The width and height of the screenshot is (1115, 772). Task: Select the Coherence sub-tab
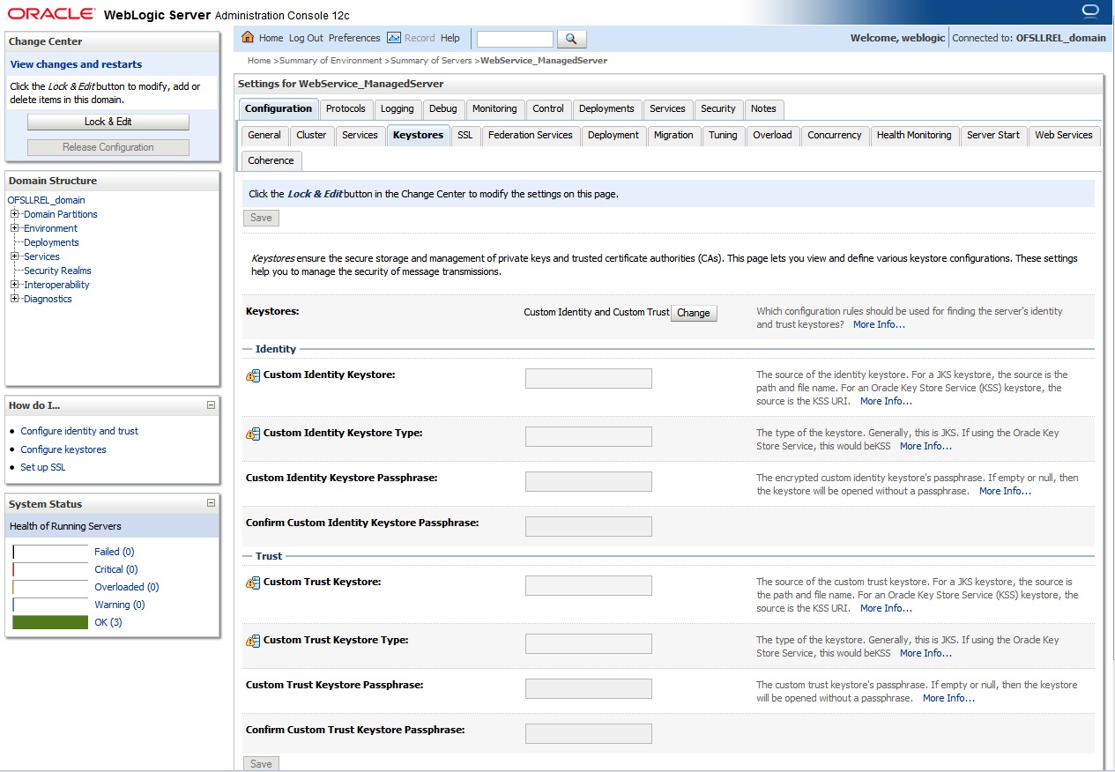[x=271, y=161]
